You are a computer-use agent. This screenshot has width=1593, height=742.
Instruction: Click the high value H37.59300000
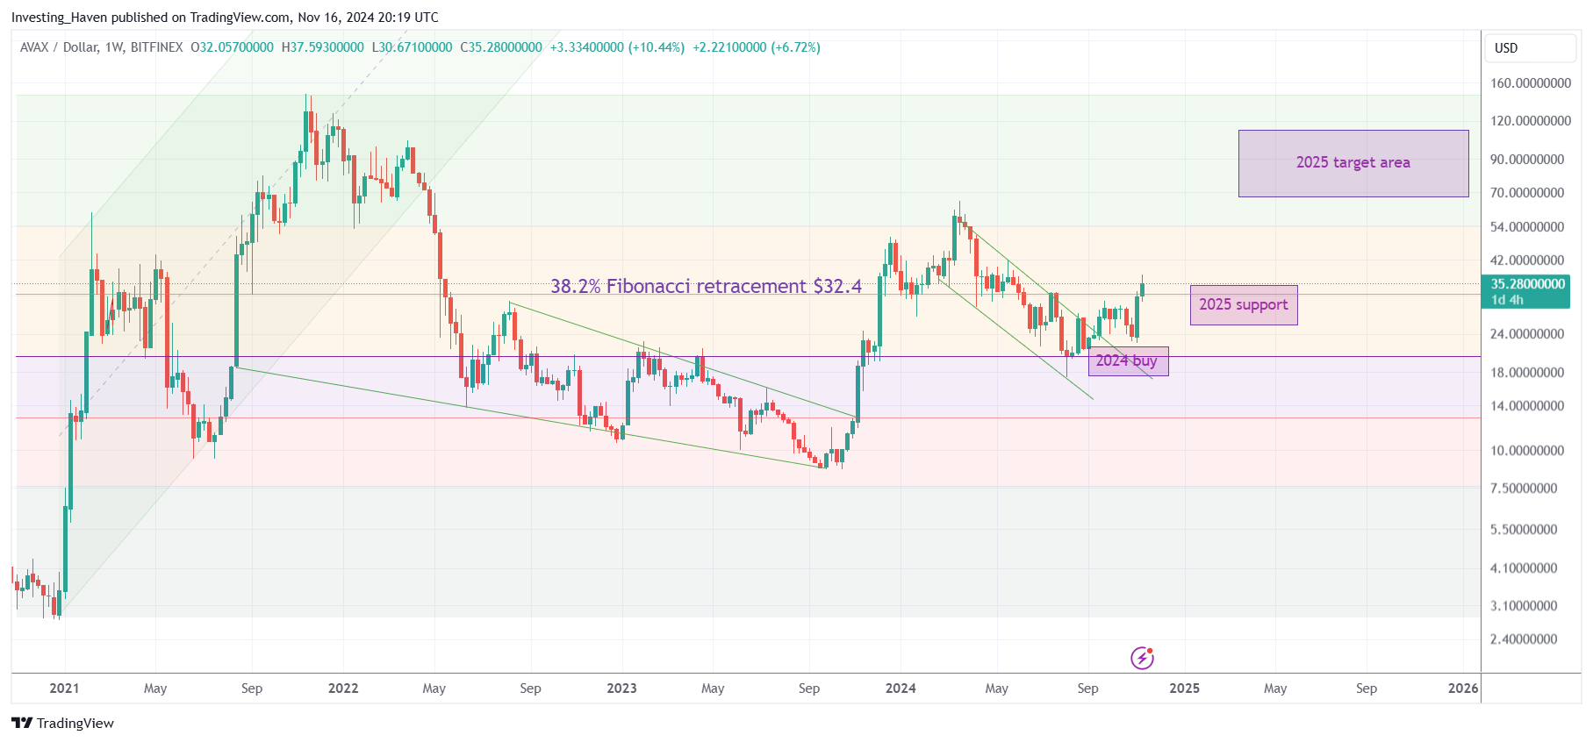pyautogui.click(x=323, y=47)
